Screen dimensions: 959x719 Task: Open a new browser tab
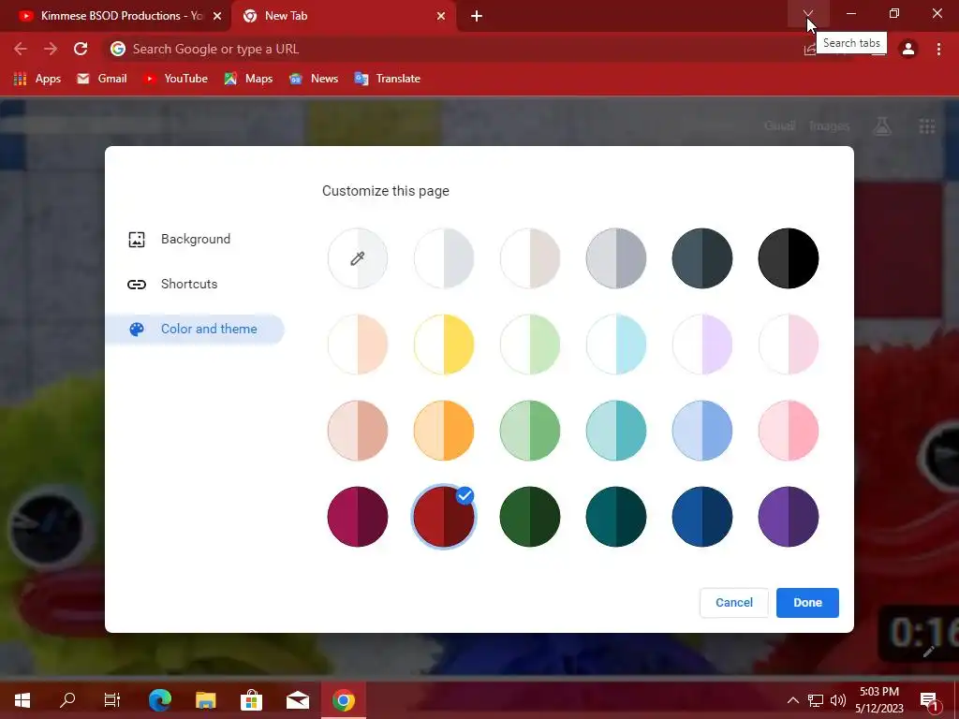pos(477,17)
